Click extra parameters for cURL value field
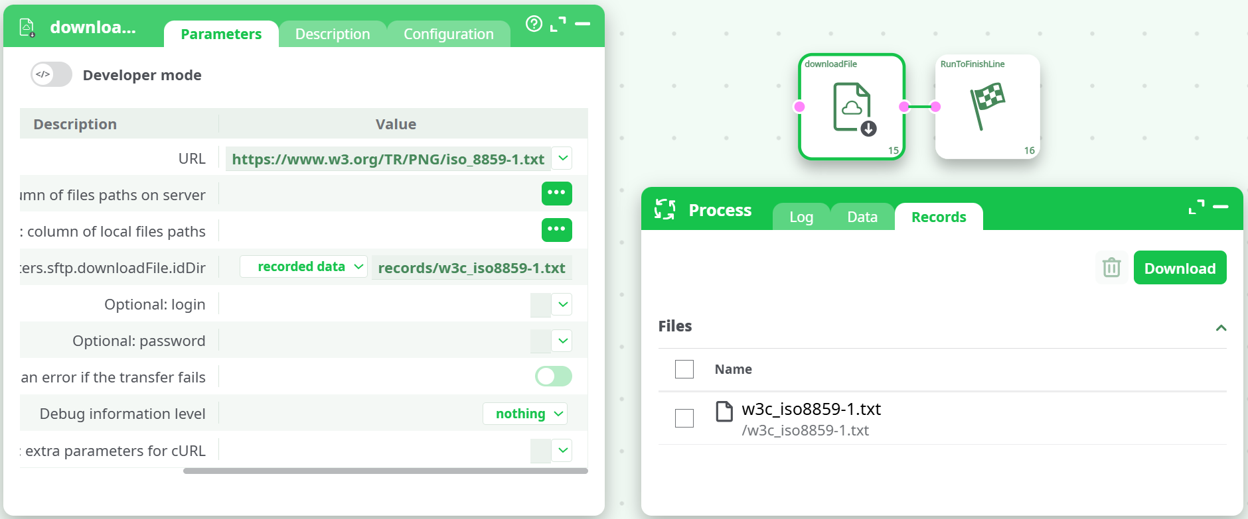Viewport: 1248px width, 519px height. [x=540, y=451]
